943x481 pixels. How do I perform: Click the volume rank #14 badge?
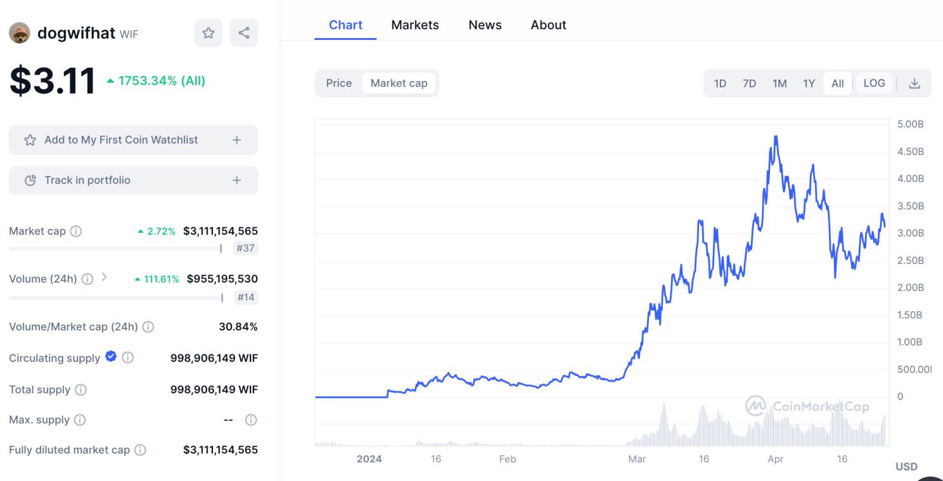point(245,297)
